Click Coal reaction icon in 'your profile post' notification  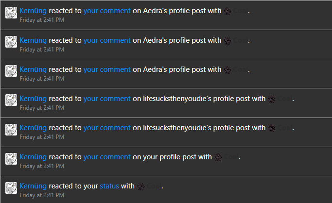pyautogui.click(x=219, y=157)
